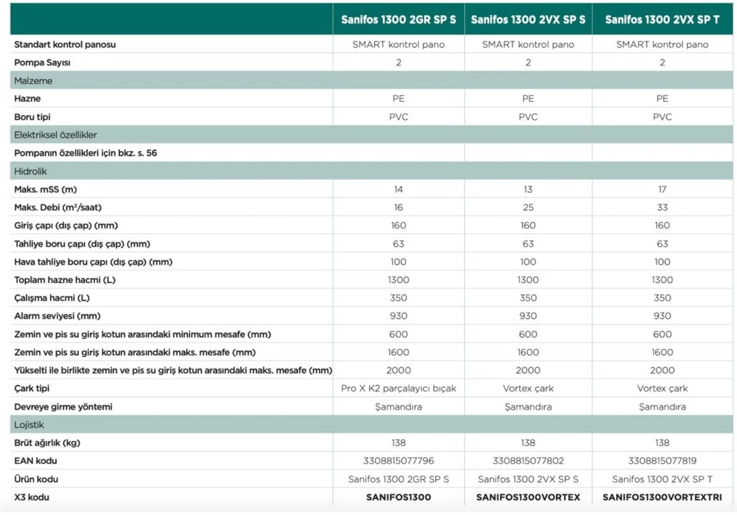Click Maks. Debi value 16
The image size is (737, 515).
(398, 207)
